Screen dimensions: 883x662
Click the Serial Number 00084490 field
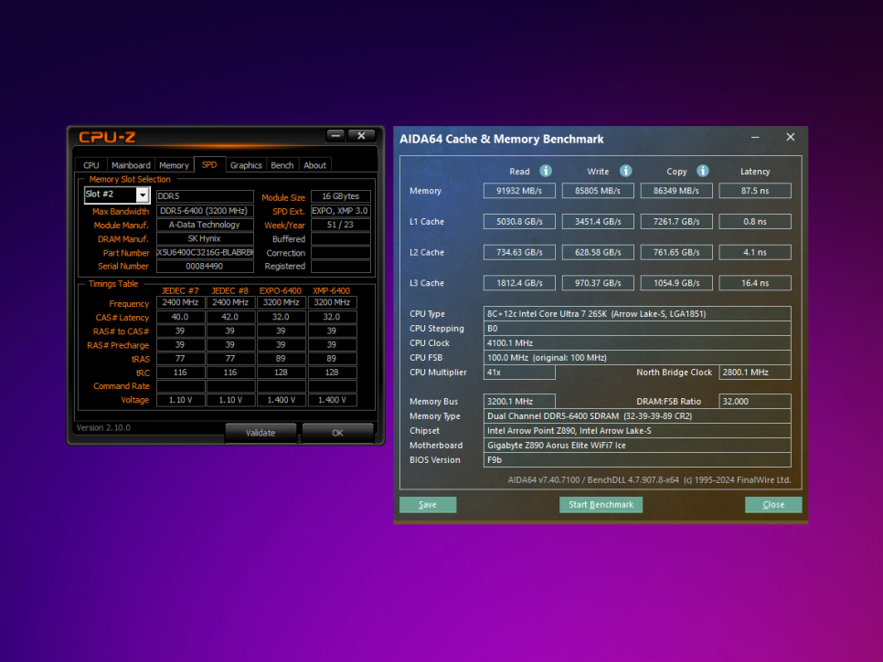pos(205,266)
